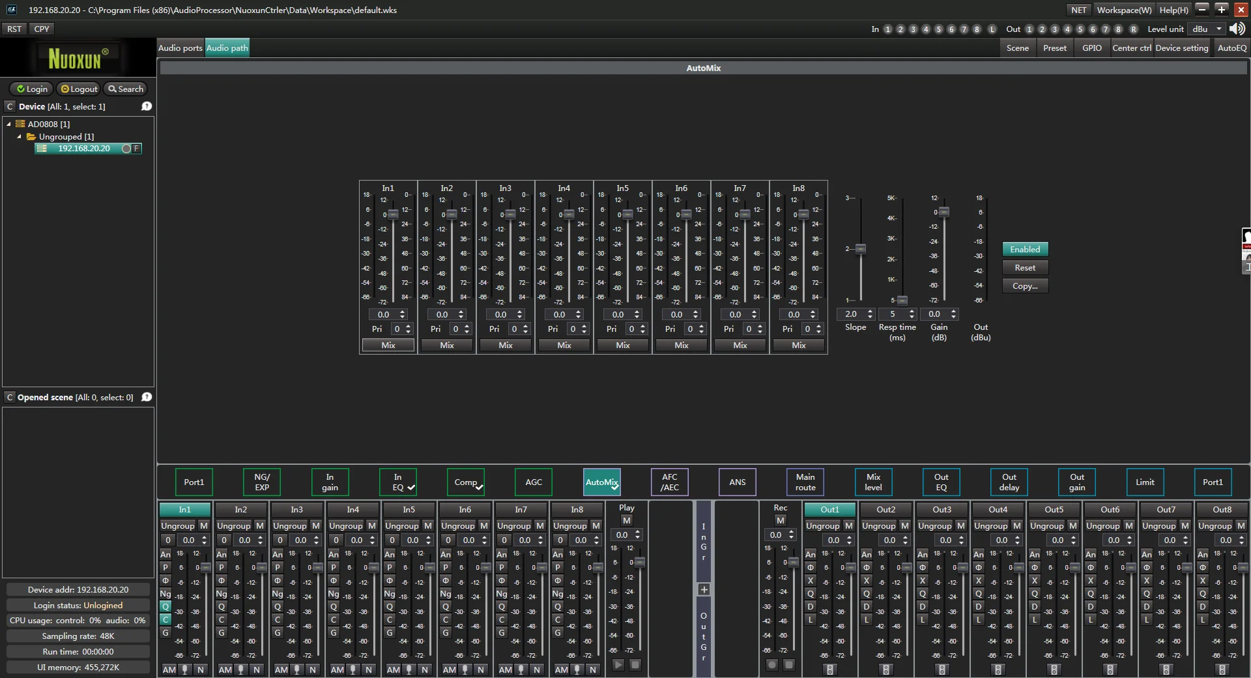Image resolution: width=1251 pixels, height=678 pixels.
Task: Toggle the phase invert button on In2
Action: [222, 580]
